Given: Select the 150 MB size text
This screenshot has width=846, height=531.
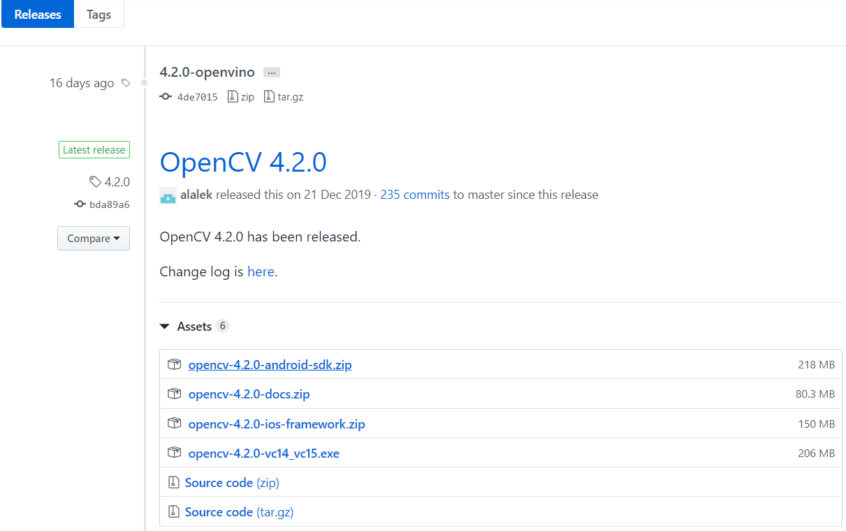Looking at the screenshot, I should tap(817, 424).
